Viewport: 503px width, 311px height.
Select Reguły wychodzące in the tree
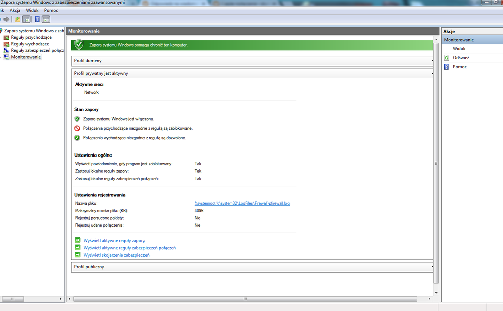[x=30, y=44]
